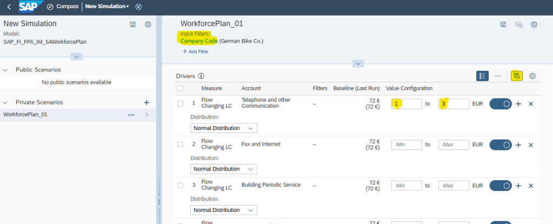
Task: Open the Drivers table gear settings
Action: 532,76
